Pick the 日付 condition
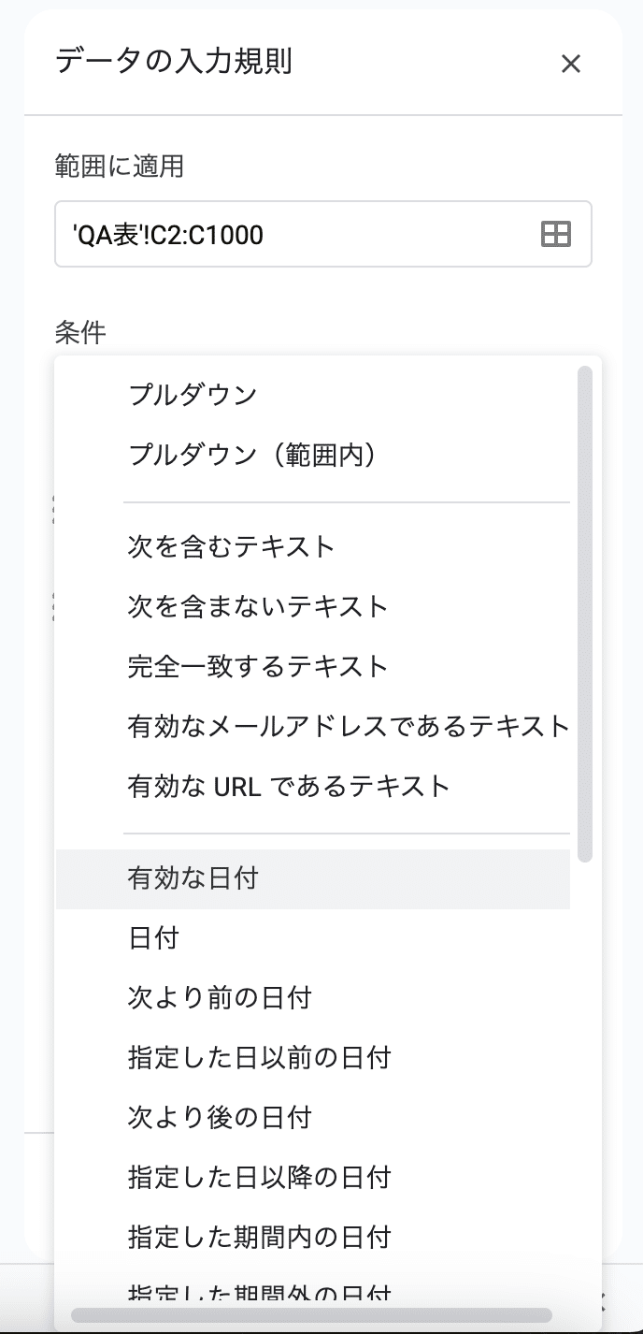The image size is (643, 1334). point(313,938)
